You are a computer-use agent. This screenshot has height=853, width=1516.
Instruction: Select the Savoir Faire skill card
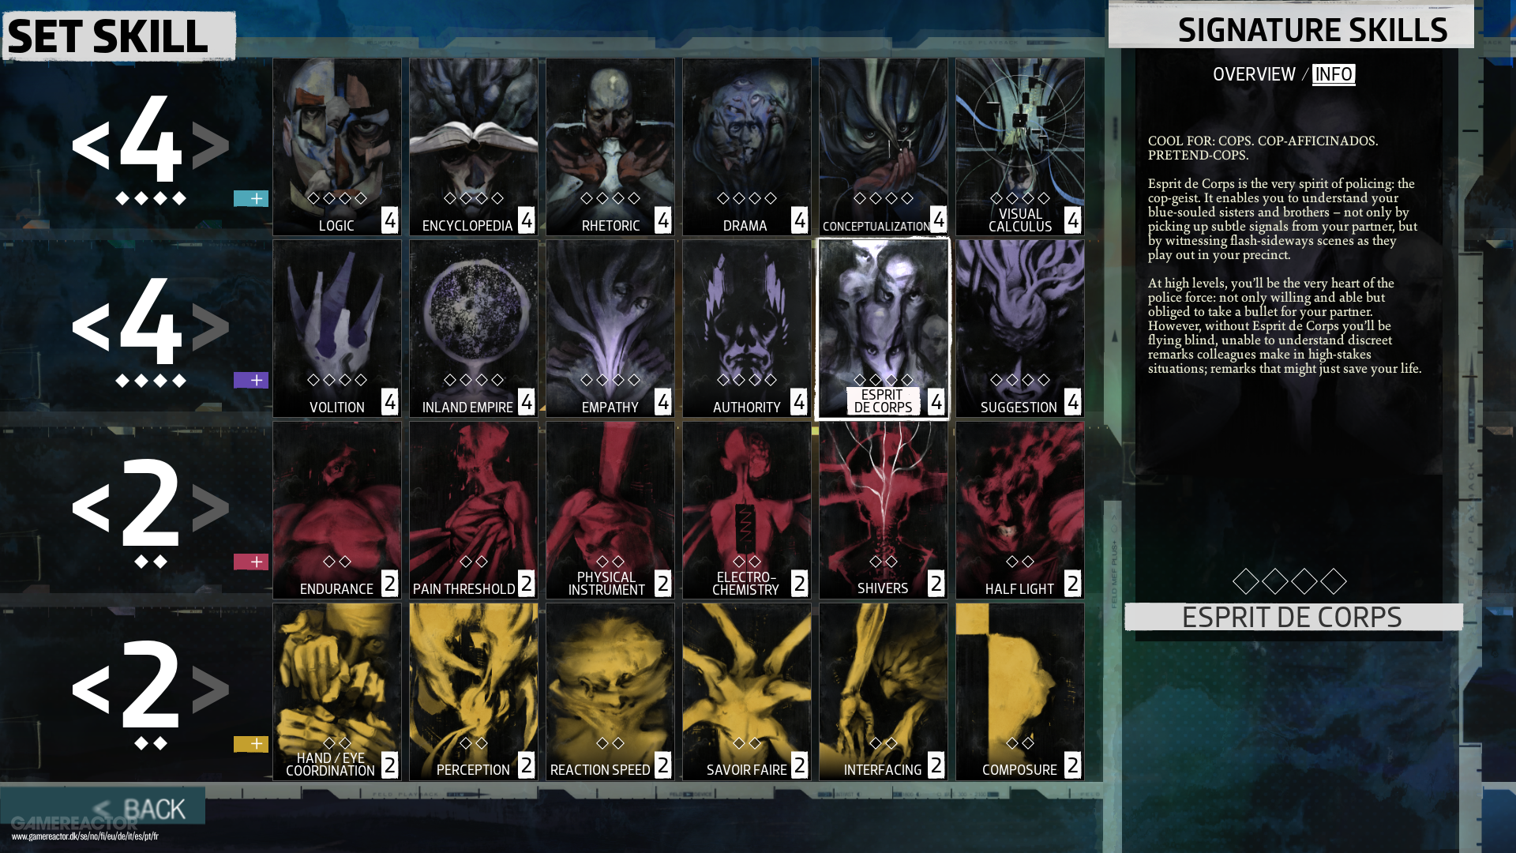747,692
